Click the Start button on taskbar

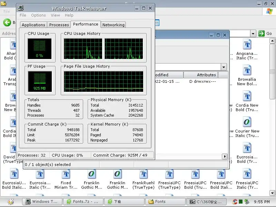tap(11, 201)
